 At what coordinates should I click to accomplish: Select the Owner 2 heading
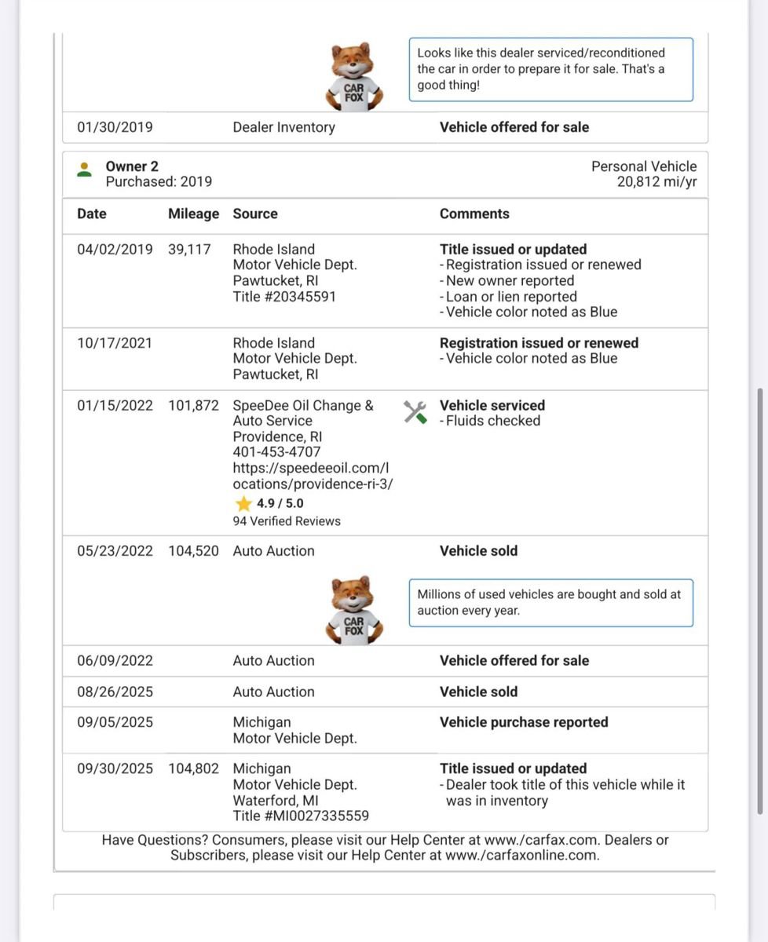pos(132,166)
